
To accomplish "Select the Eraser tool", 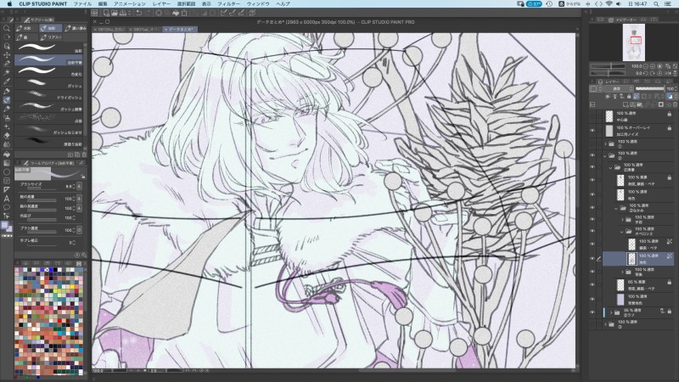I will 7,136.
